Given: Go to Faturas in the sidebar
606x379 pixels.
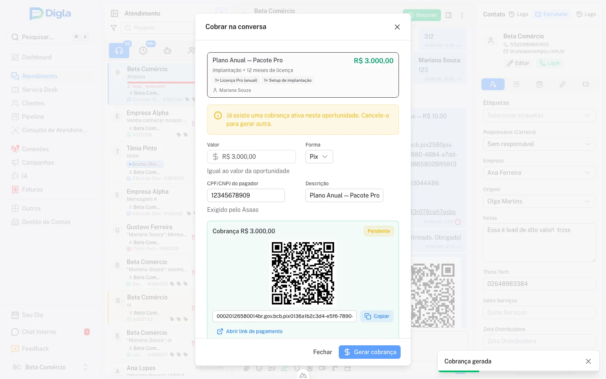Looking at the screenshot, I should point(50,189).
